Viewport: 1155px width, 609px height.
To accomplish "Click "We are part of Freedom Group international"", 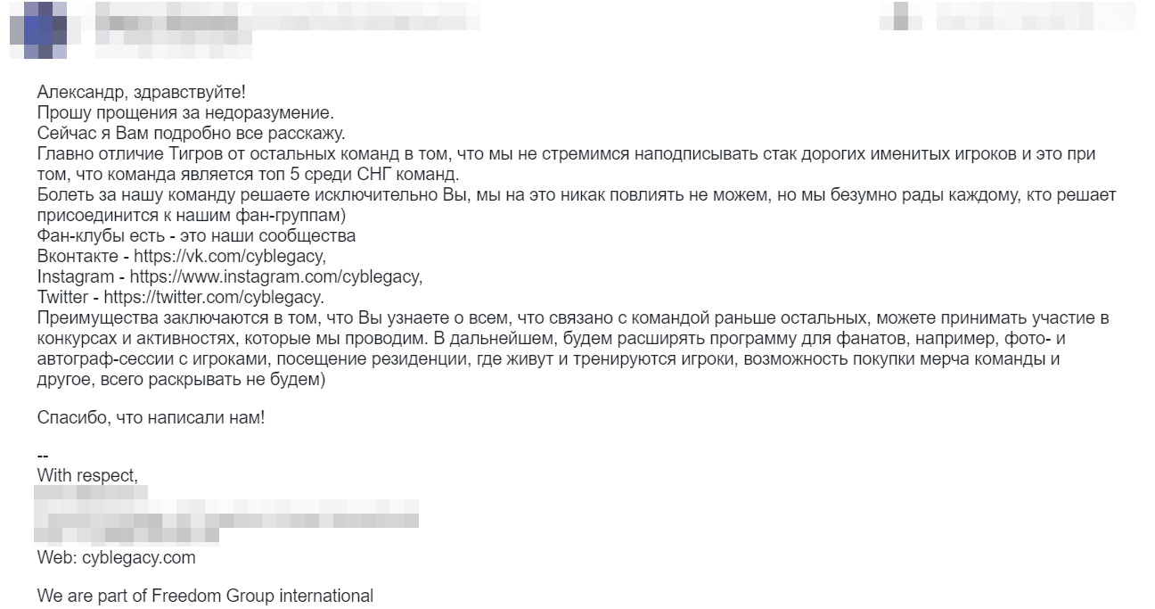I will coord(205,595).
